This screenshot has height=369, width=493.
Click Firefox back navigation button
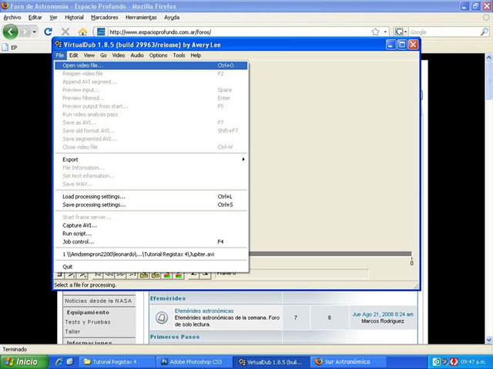(x=10, y=32)
